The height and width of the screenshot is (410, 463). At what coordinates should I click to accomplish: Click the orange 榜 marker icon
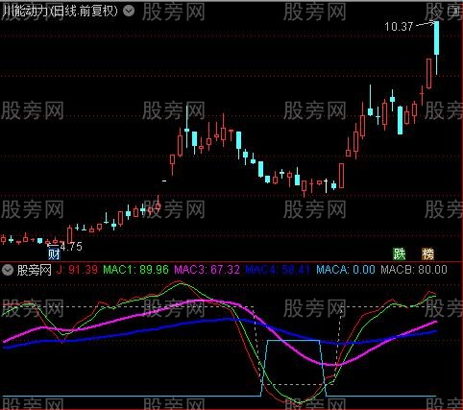(427, 253)
